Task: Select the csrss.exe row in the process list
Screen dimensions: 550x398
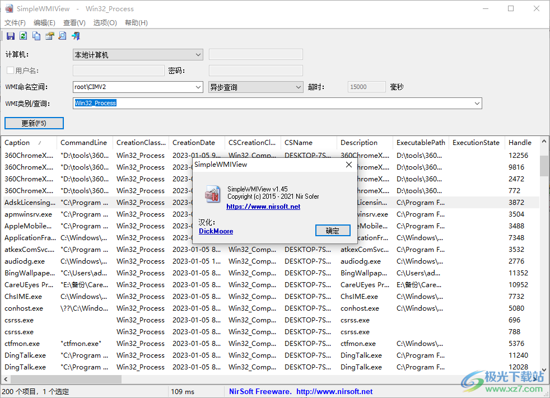Action: click(x=18, y=320)
